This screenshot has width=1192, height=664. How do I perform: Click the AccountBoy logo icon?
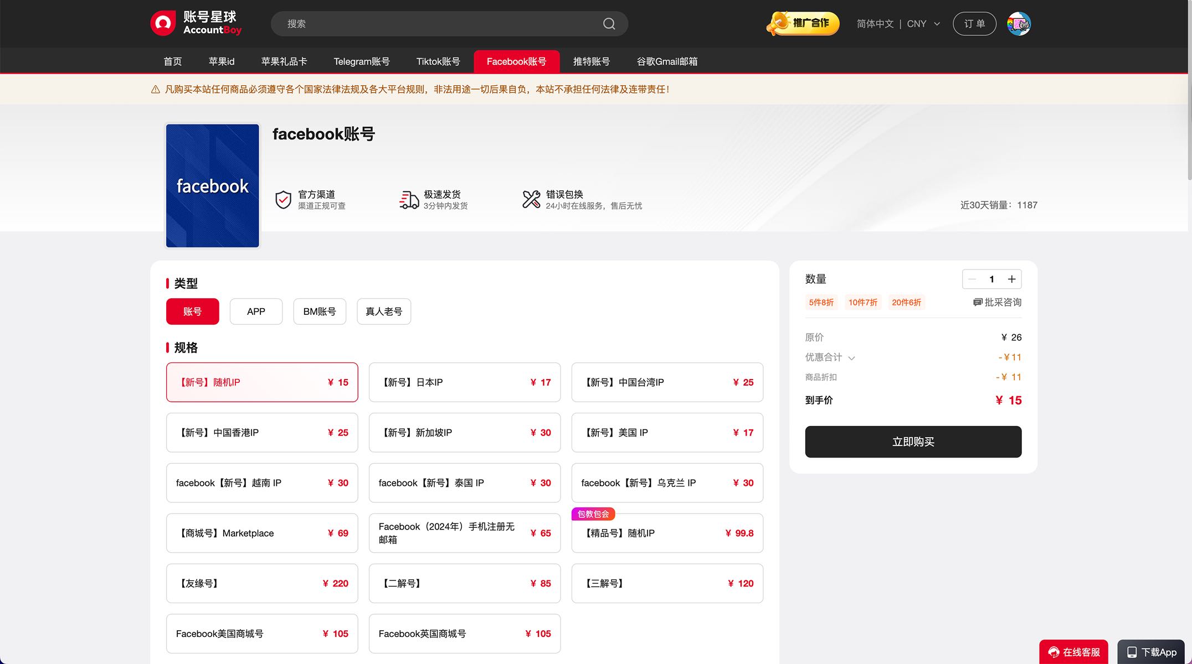(x=163, y=23)
